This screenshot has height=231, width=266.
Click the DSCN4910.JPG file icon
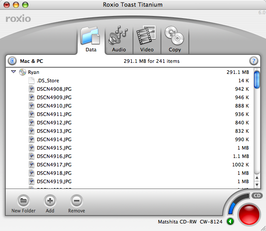31,106
